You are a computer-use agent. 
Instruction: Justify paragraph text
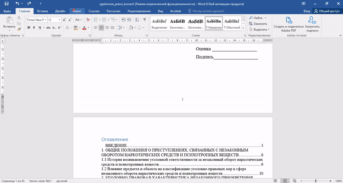point(112,27)
